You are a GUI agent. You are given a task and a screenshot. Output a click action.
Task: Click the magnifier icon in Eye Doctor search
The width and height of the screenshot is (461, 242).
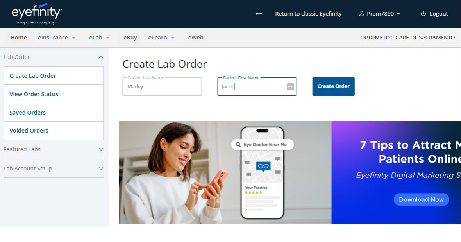[x=238, y=145]
